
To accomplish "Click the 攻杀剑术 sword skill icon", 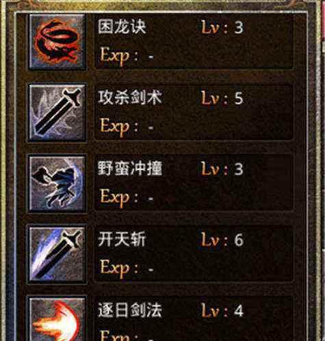I will pyautogui.click(x=57, y=113).
